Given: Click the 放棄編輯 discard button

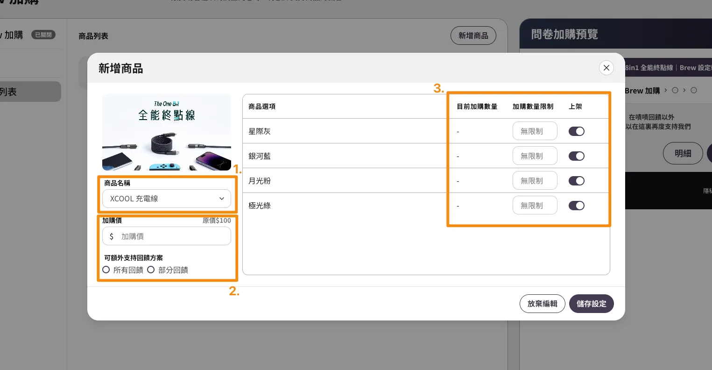Looking at the screenshot, I should [x=542, y=304].
